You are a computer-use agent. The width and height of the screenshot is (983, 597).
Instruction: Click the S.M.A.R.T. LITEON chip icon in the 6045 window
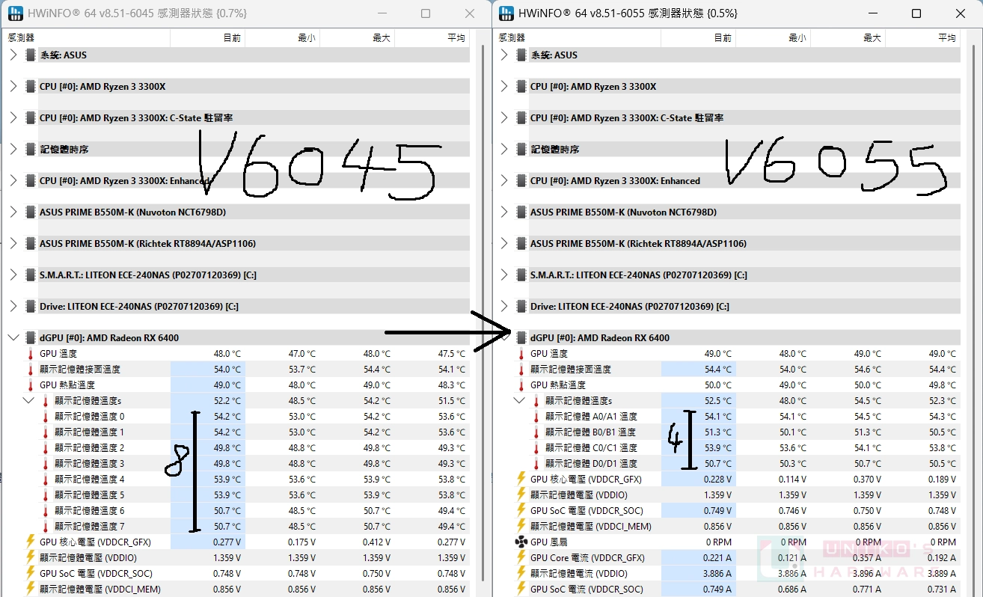click(x=31, y=275)
